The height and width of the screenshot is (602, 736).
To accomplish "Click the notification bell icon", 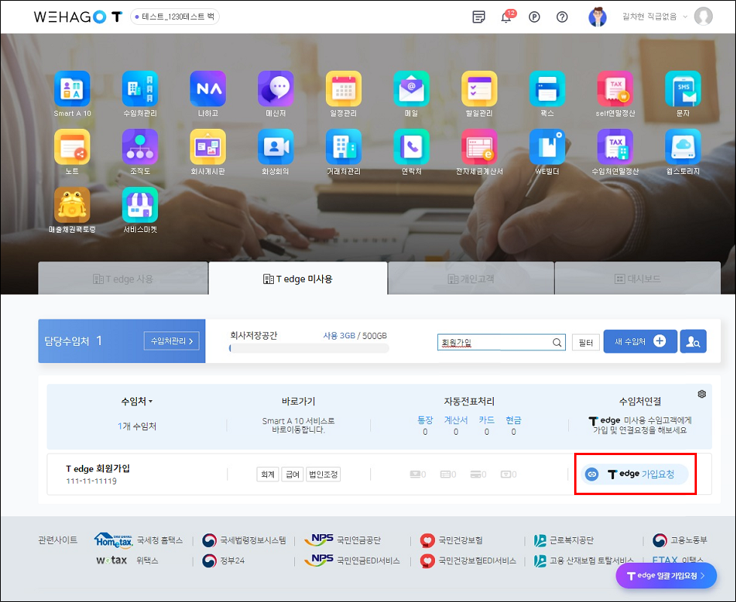I will click(506, 17).
